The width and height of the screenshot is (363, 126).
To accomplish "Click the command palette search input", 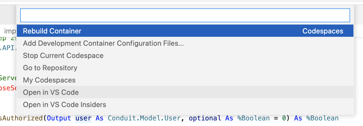I will (185, 15).
